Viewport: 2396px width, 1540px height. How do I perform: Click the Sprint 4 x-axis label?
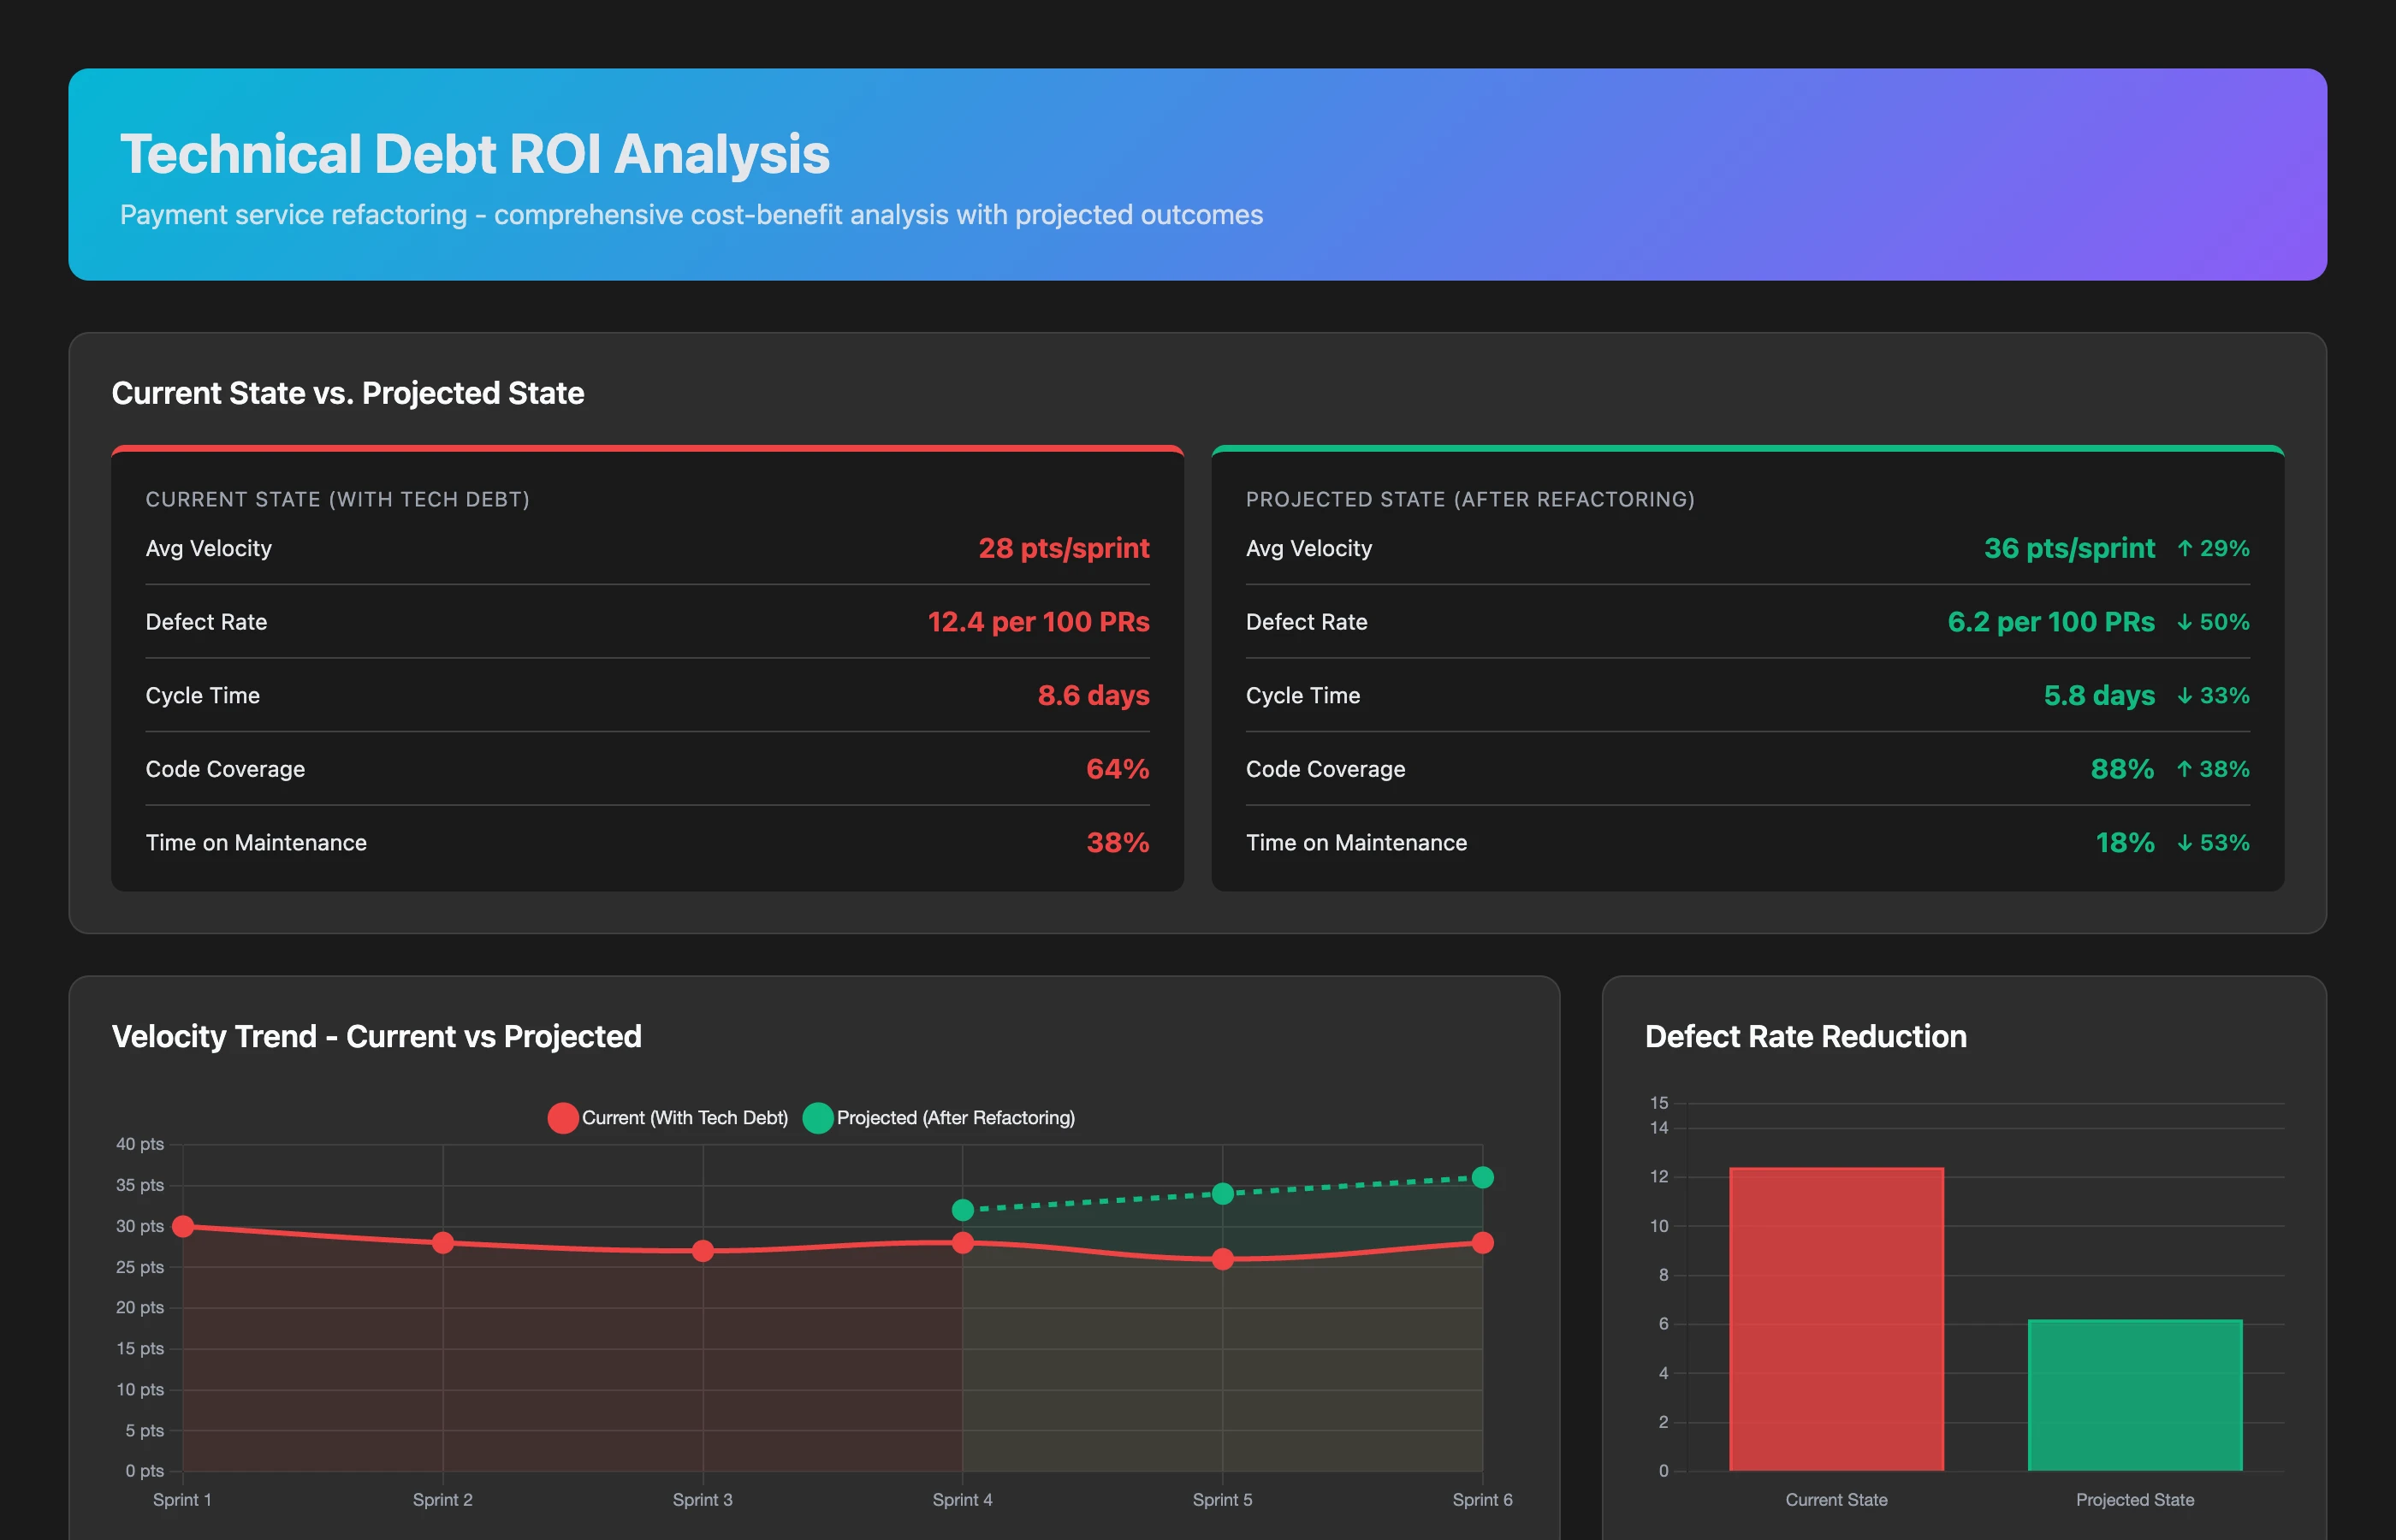[963, 1500]
